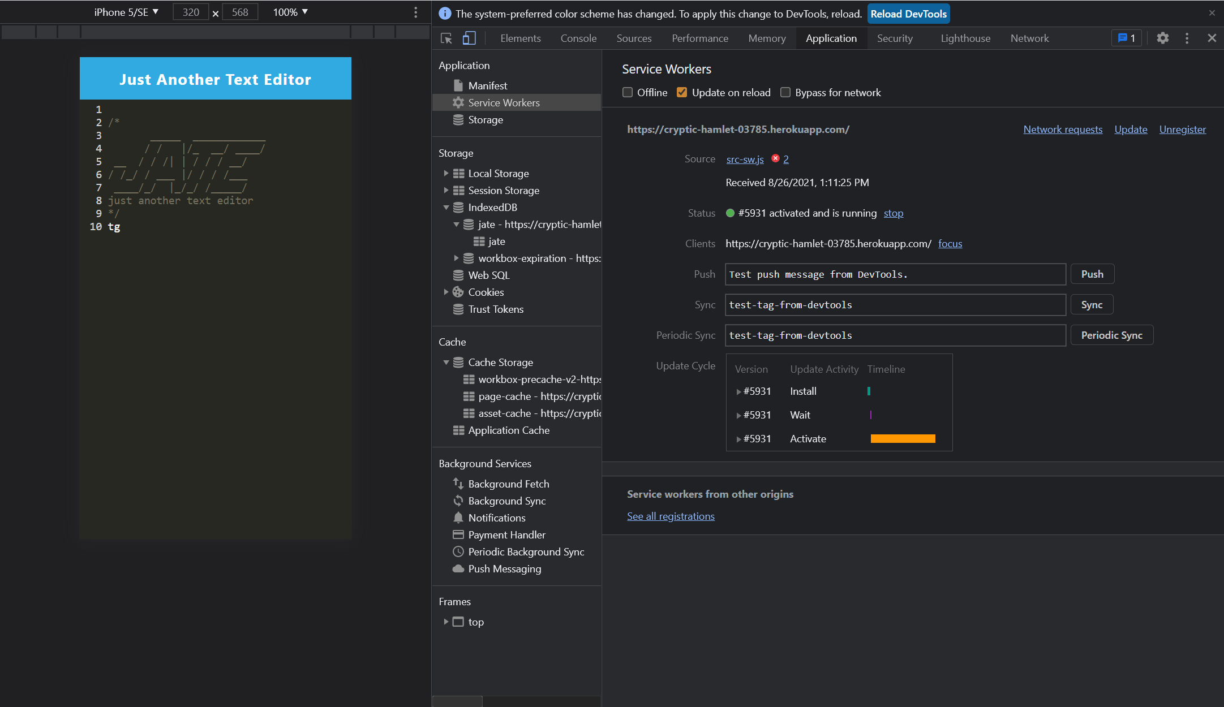Open the 100% zoom dropdown

[x=290, y=11]
